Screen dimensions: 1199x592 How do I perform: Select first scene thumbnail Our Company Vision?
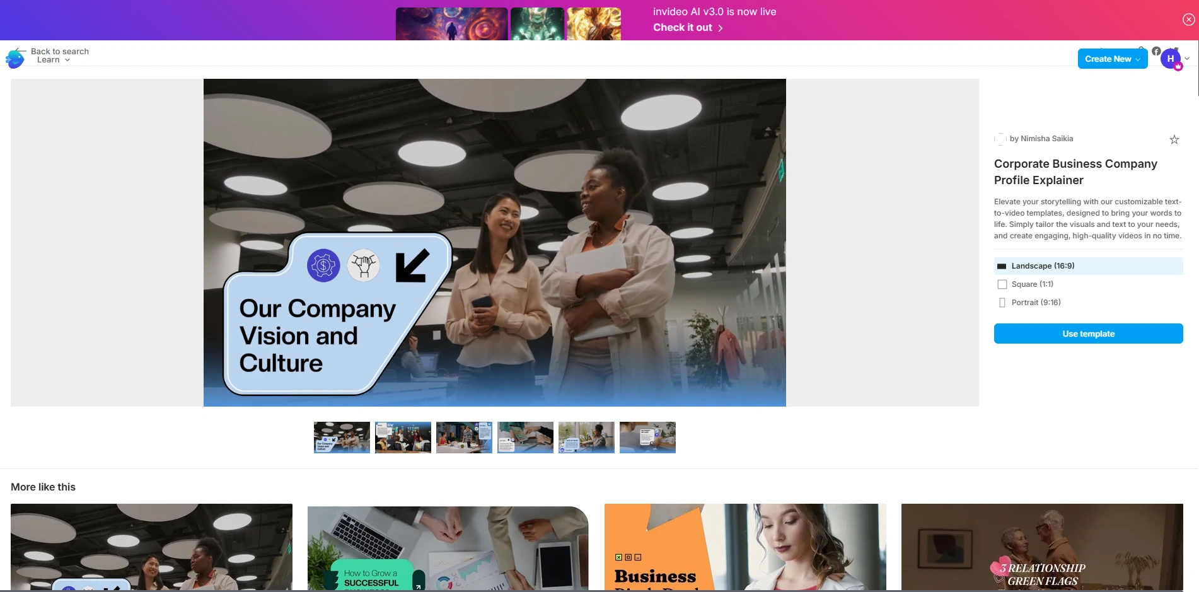342,438
